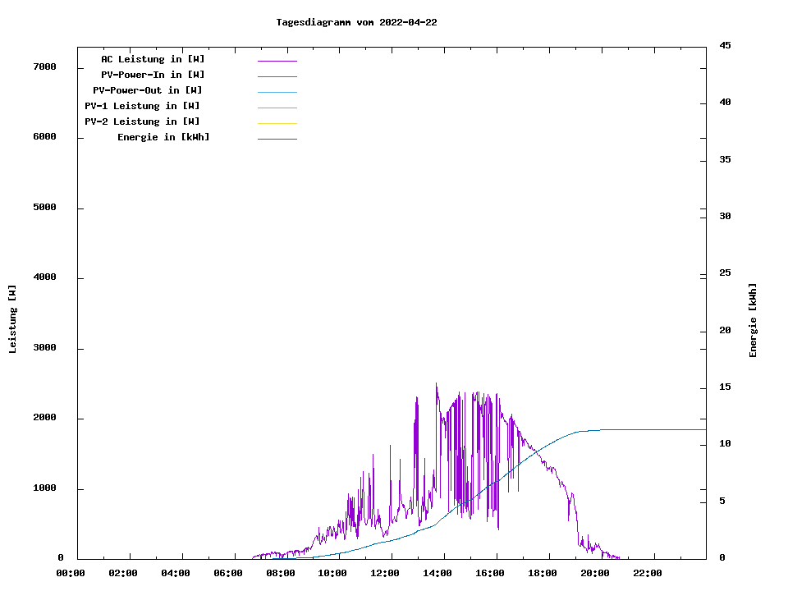Click the PV-1 Leistung legend label
The image size is (788, 591).
click(x=142, y=106)
